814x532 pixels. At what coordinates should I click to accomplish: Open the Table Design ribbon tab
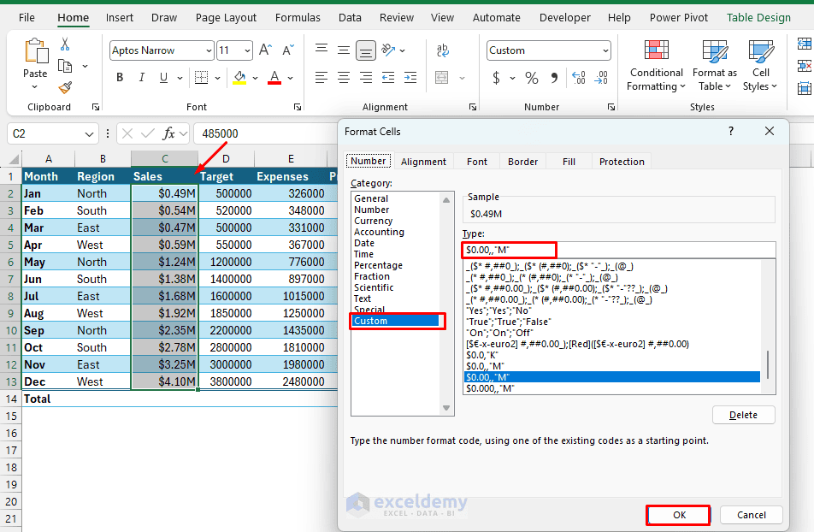(758, 18)
